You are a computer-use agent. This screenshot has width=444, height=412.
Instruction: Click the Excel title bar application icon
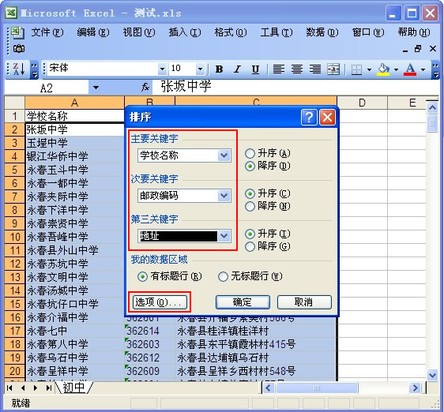tap(11, 13)
